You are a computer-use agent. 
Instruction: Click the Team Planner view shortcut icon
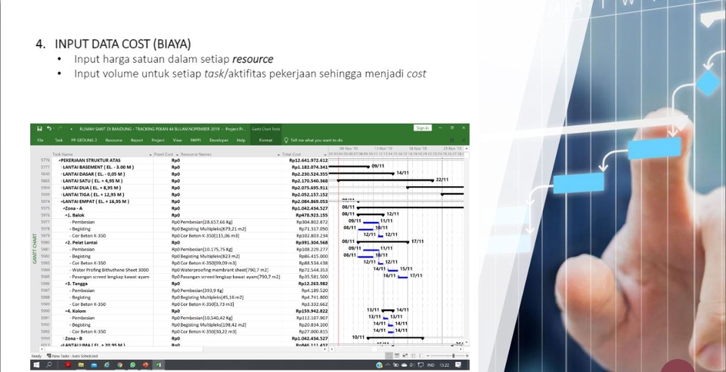click(405, 356)
